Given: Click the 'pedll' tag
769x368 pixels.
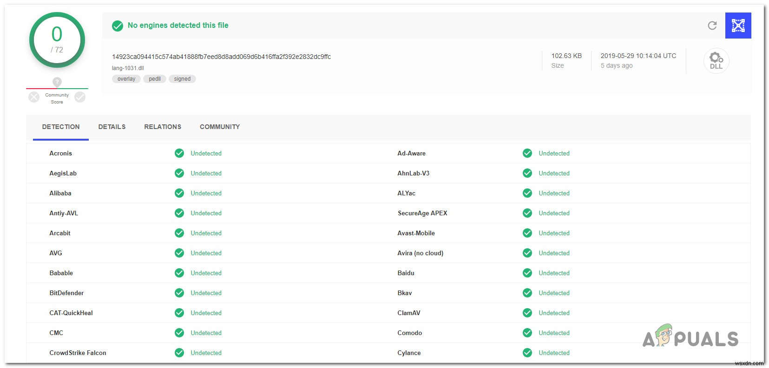Looking at the screenshot, I should [x=155, y=79].
